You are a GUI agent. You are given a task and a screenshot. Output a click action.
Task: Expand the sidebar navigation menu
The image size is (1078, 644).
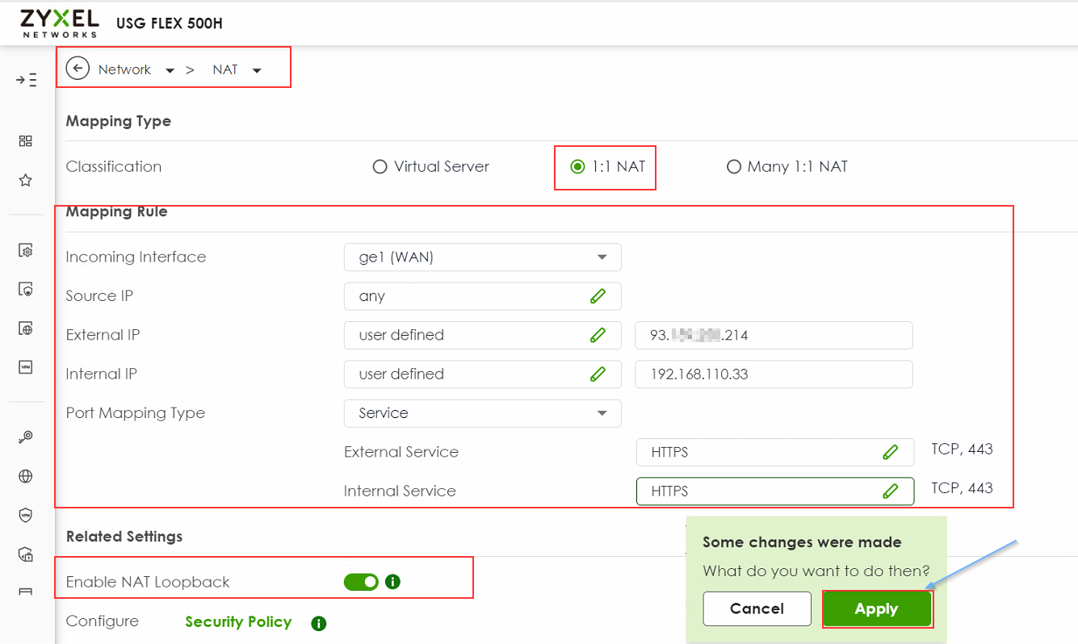[x=26, y=80]
